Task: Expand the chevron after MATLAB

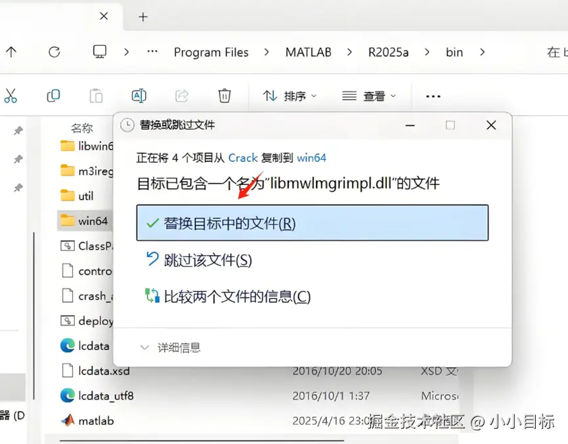Action: pos(349,52)
